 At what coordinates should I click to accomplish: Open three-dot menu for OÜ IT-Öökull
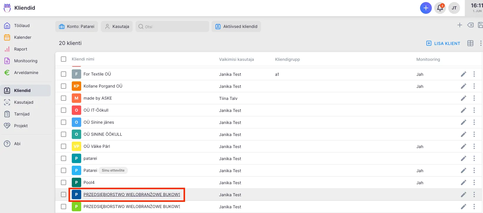[474, 110]
